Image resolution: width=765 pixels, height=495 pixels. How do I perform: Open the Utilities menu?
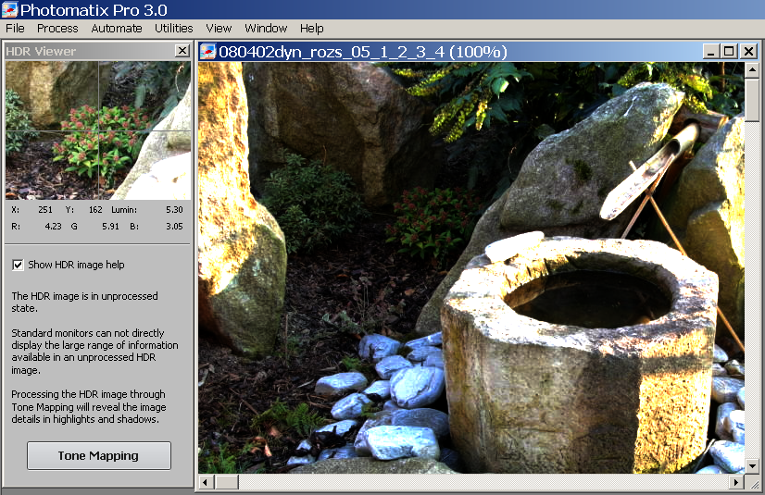point(174,29)
